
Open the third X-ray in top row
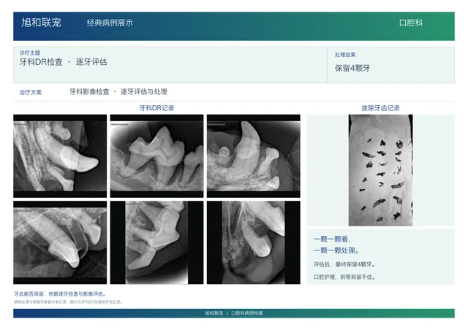click(254, 156)
